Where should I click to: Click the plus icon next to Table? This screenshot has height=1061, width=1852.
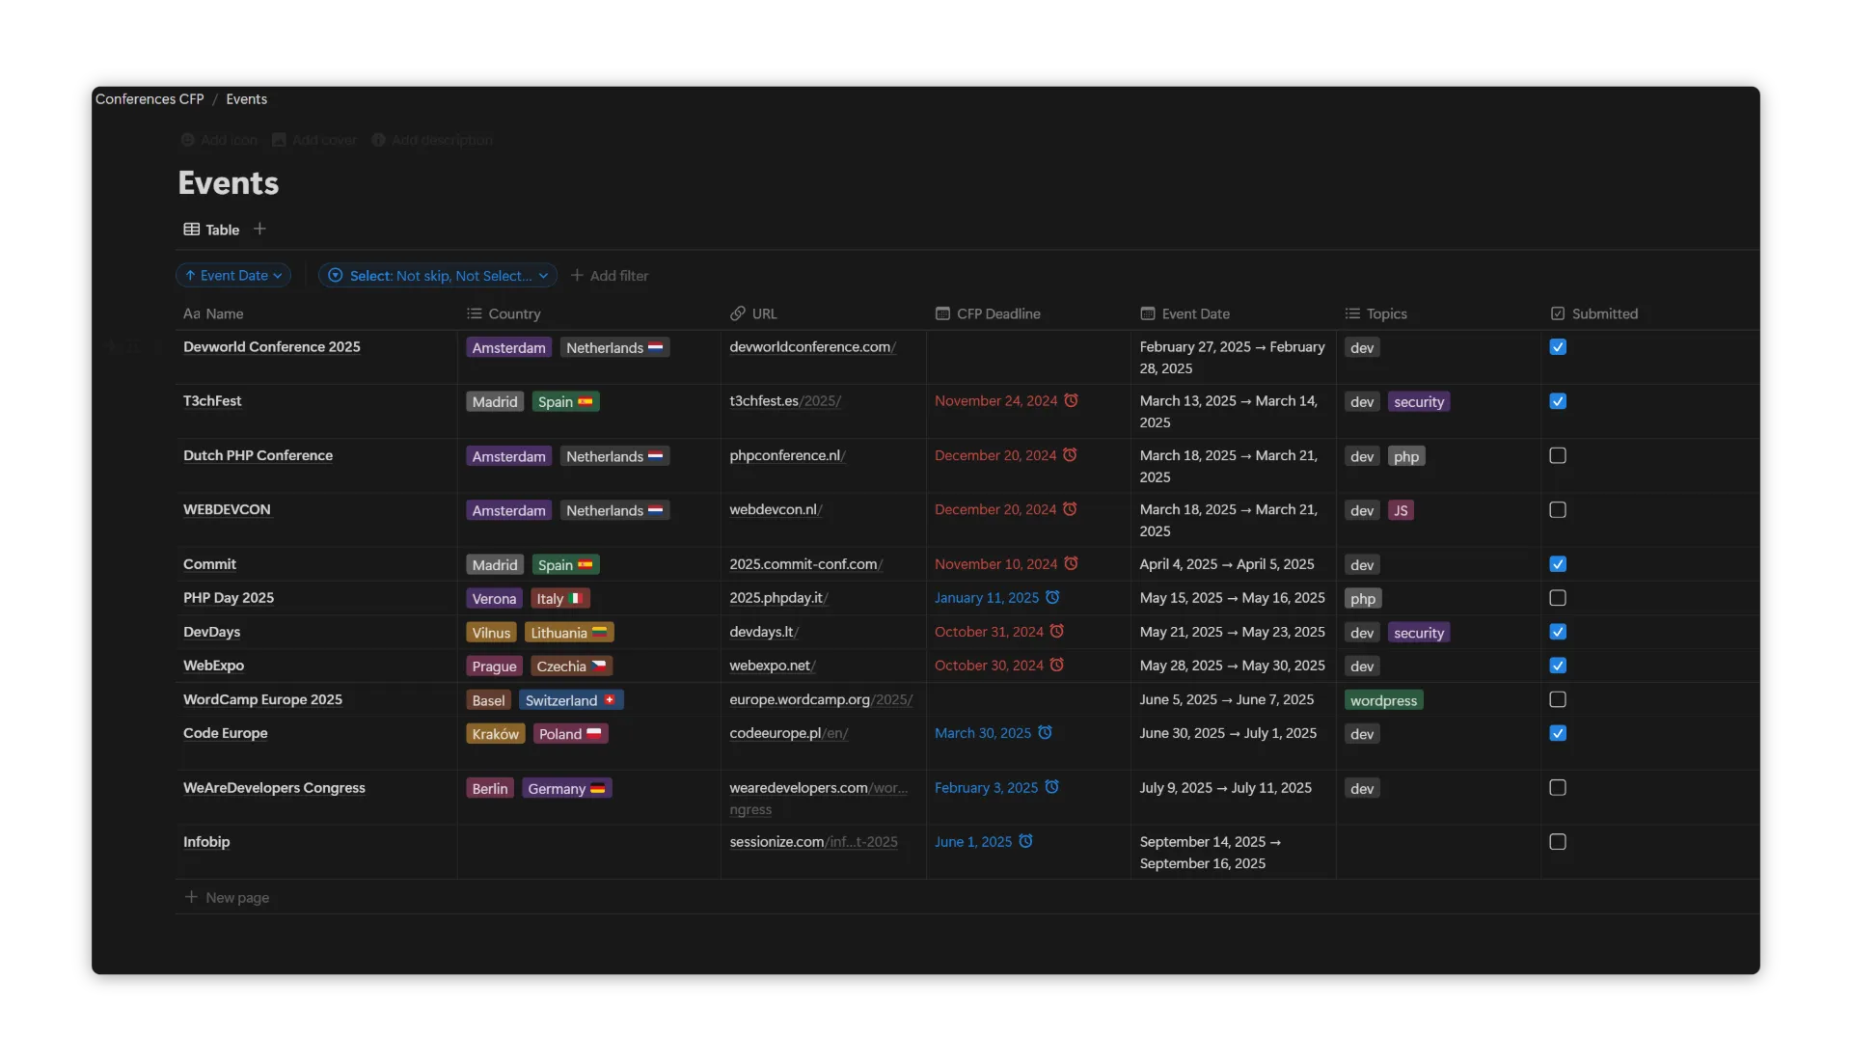pos(259,230)
